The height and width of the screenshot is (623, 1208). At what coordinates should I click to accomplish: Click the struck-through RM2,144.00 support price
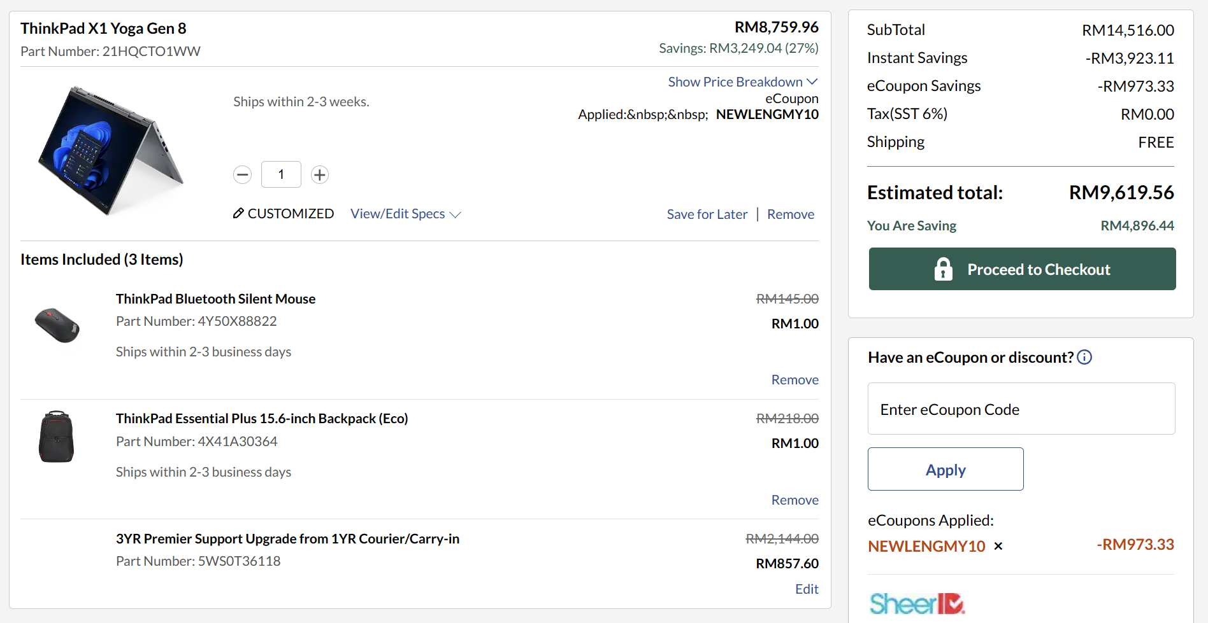pos(782,539)
